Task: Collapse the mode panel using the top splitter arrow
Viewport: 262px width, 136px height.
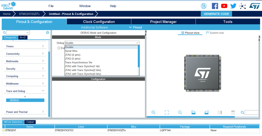Action: pyautogui.click(x=146, y=32)
